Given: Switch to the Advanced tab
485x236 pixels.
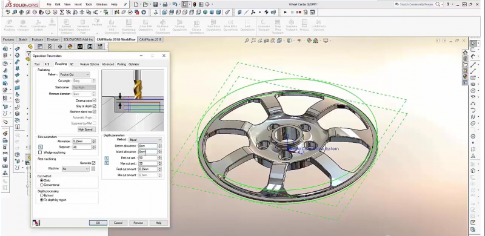Looking at the screenshot, I should 108,64.
